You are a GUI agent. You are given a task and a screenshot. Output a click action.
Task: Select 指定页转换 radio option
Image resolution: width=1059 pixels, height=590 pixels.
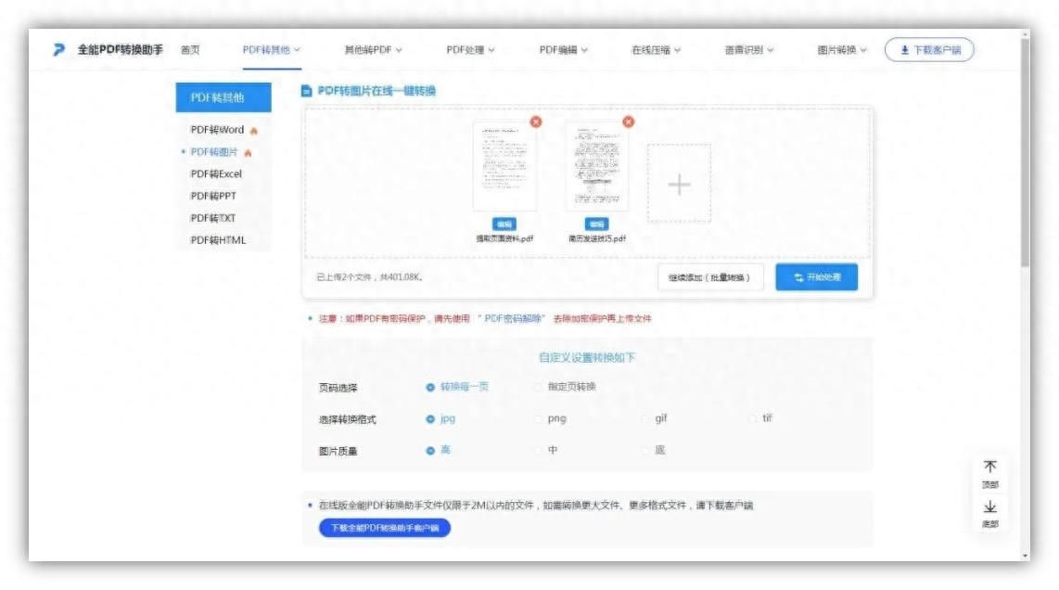pos(538,387)
